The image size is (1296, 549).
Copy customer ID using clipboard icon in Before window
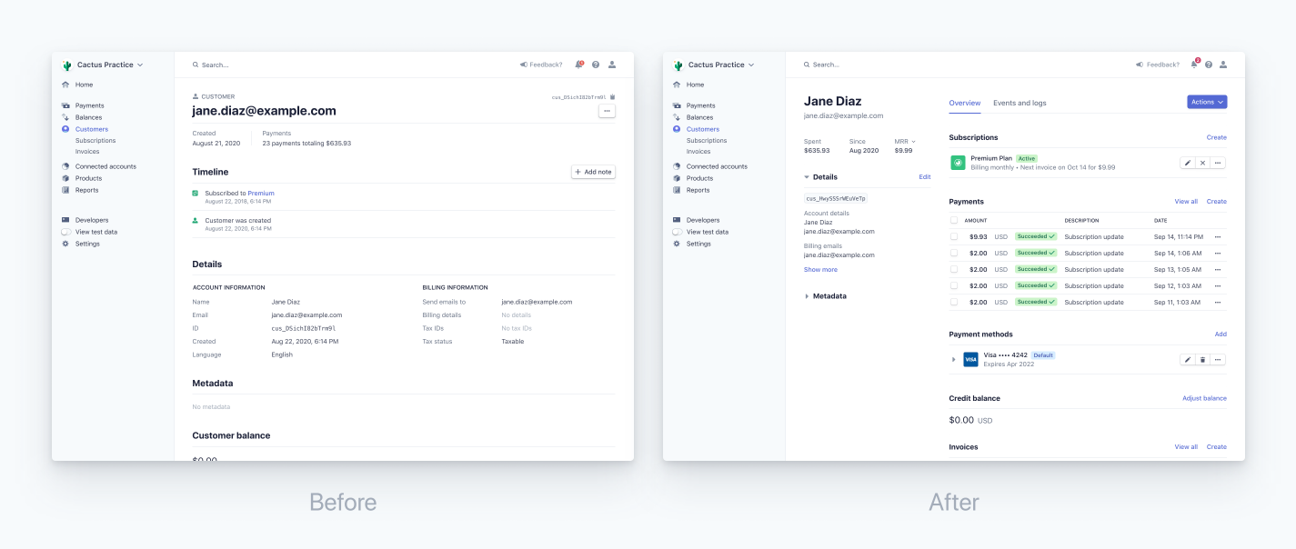pos(612,96)
